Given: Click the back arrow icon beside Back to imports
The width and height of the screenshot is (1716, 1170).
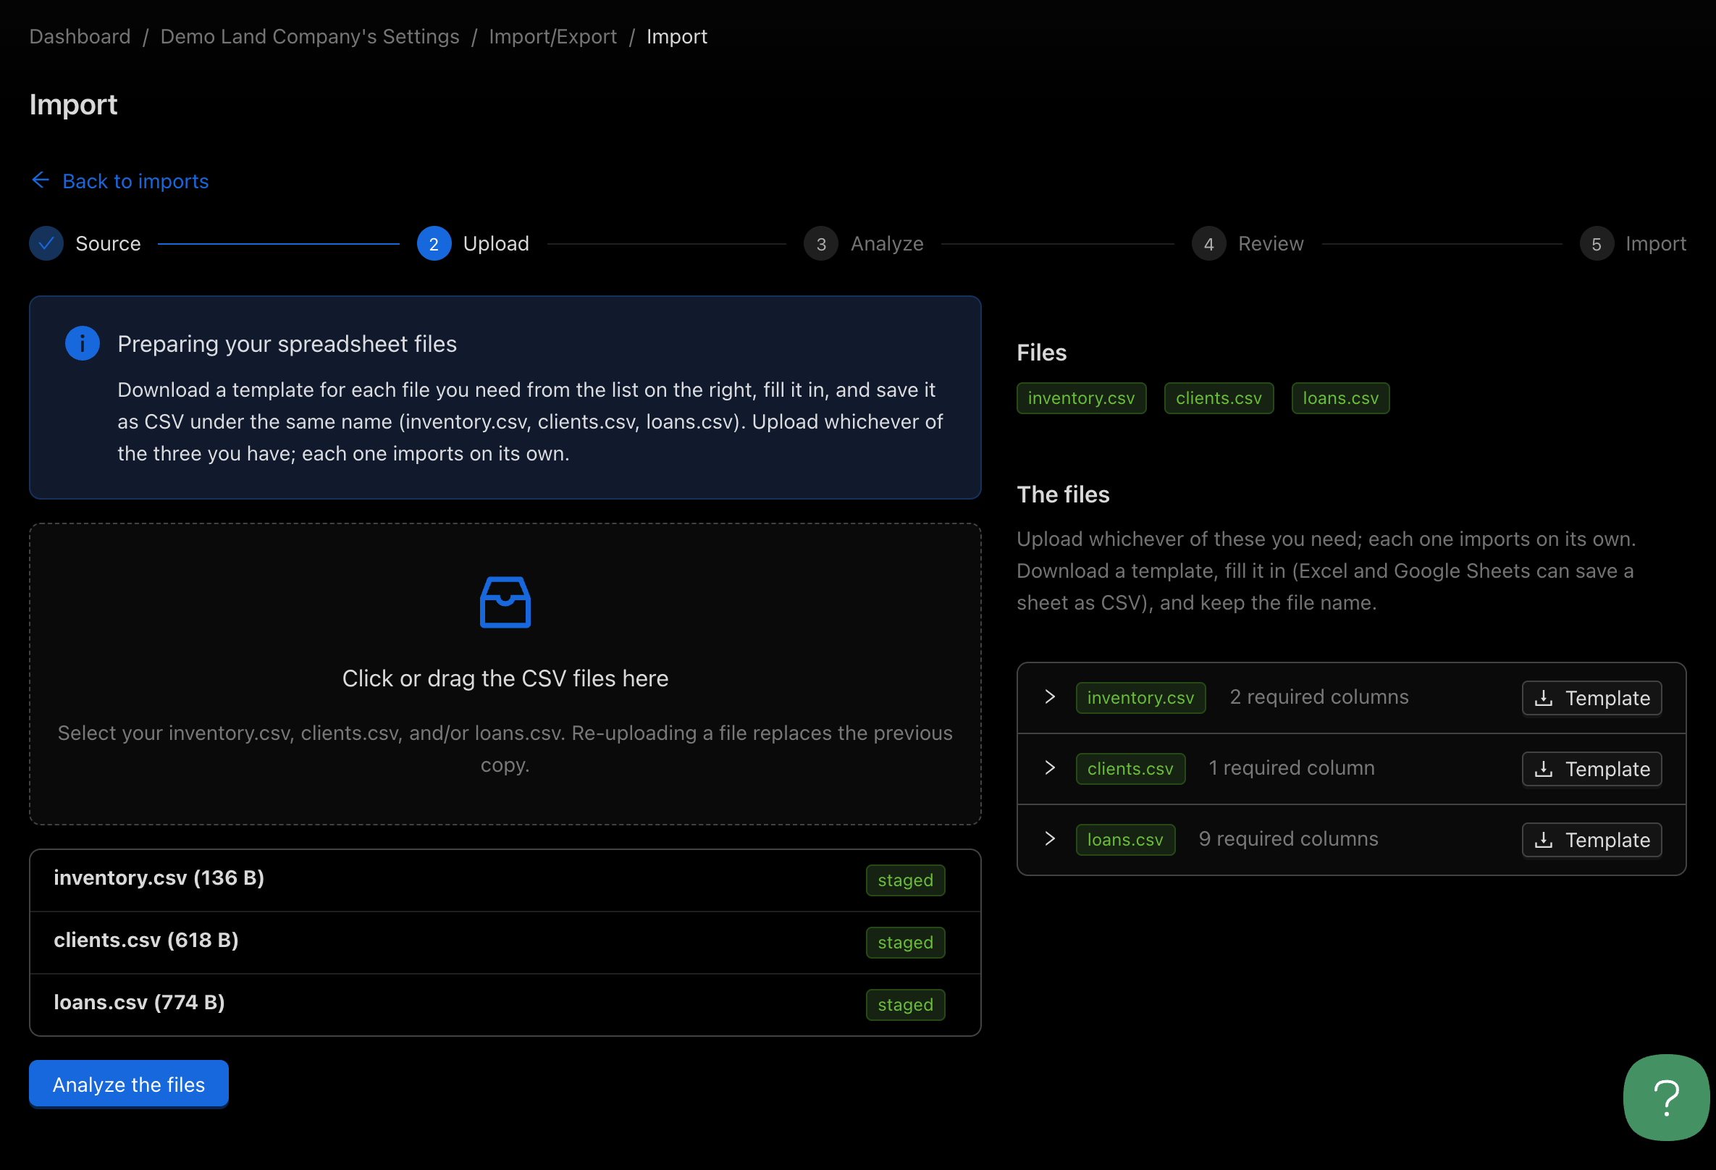Looking at the screenshot, I should click(41, 180).
